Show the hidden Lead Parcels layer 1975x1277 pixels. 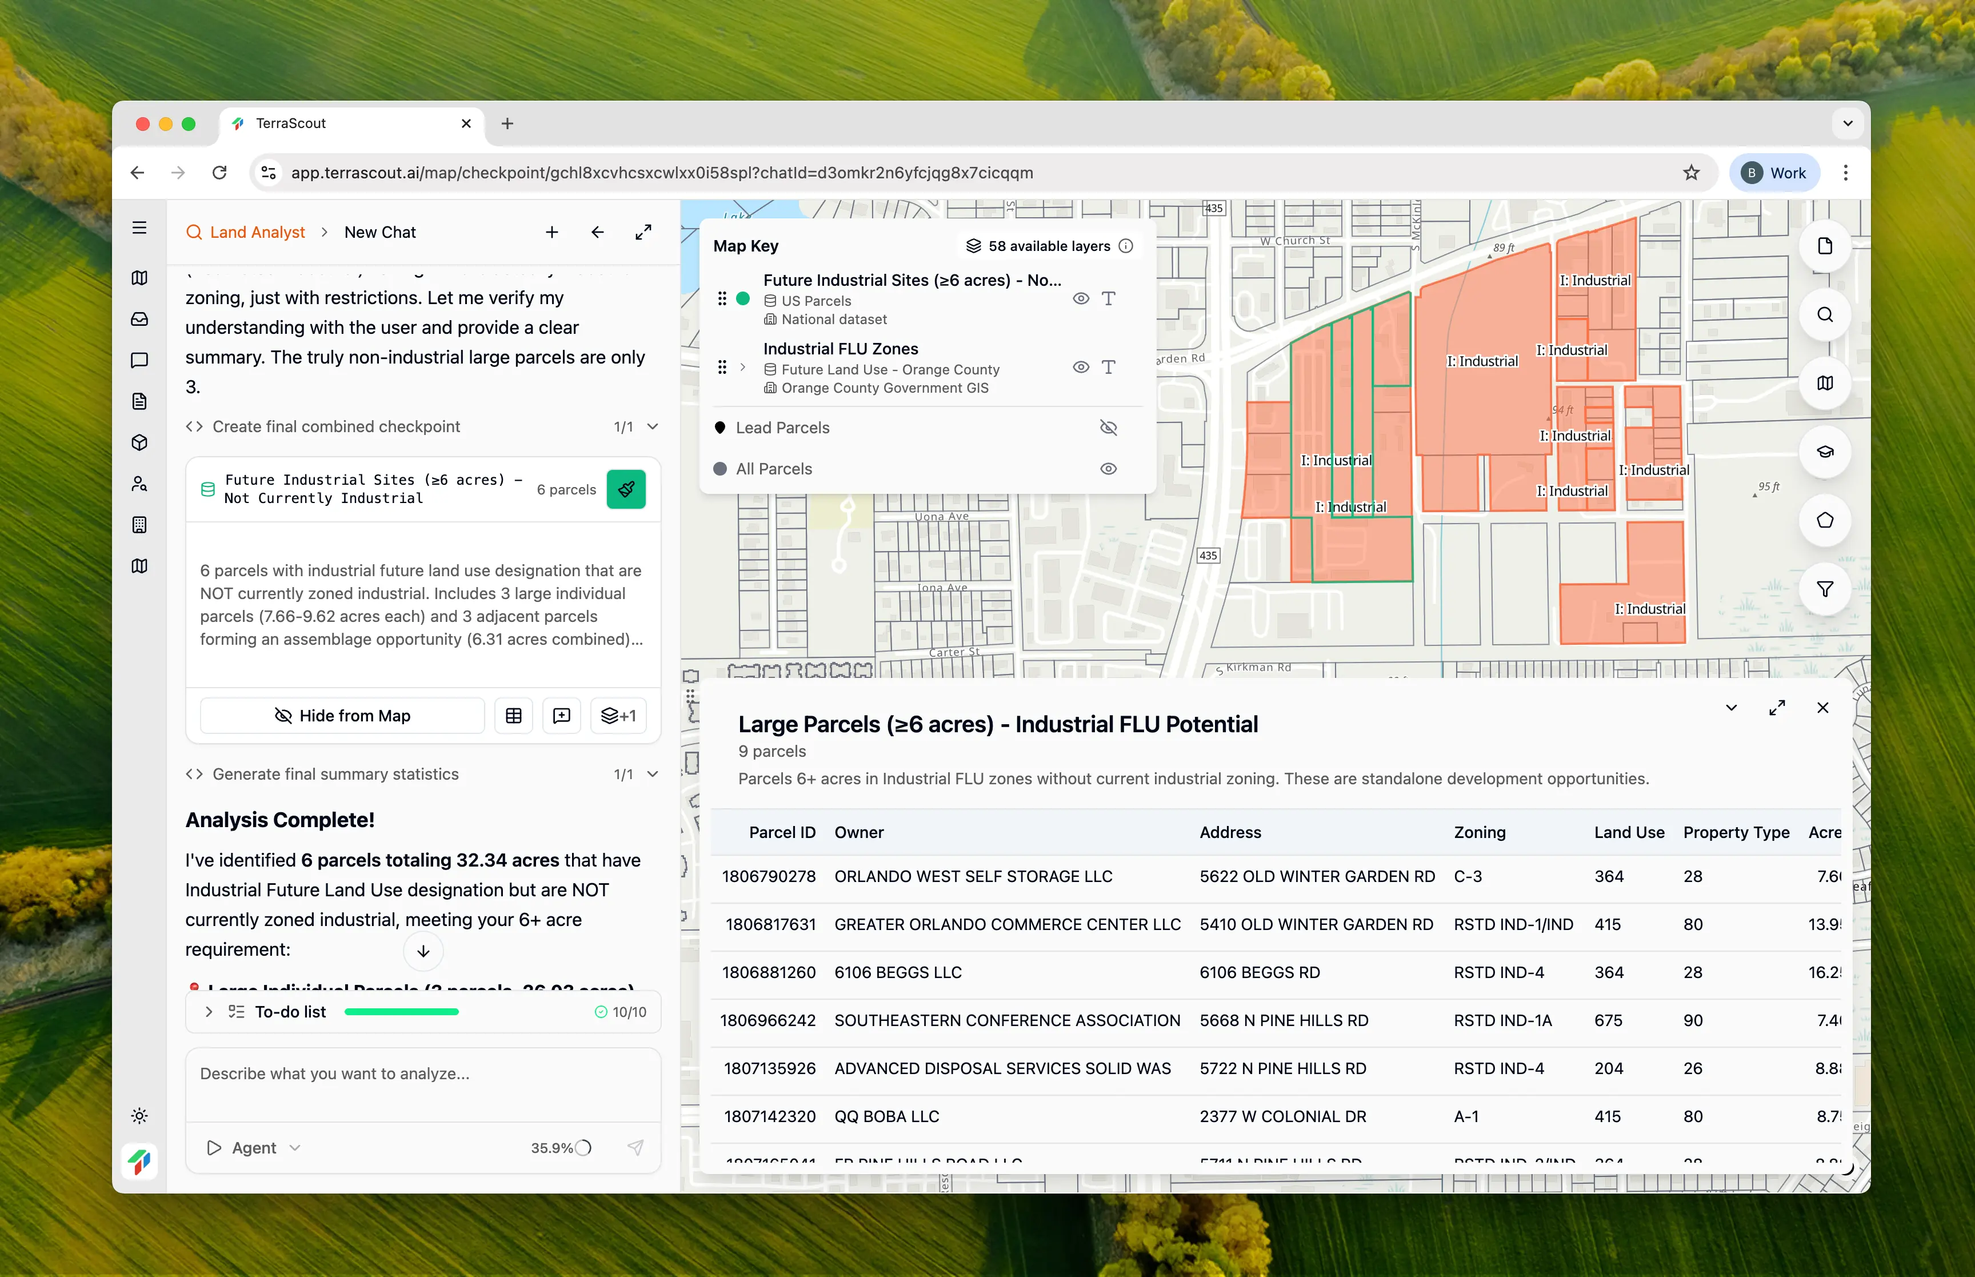click(1108, 428)
